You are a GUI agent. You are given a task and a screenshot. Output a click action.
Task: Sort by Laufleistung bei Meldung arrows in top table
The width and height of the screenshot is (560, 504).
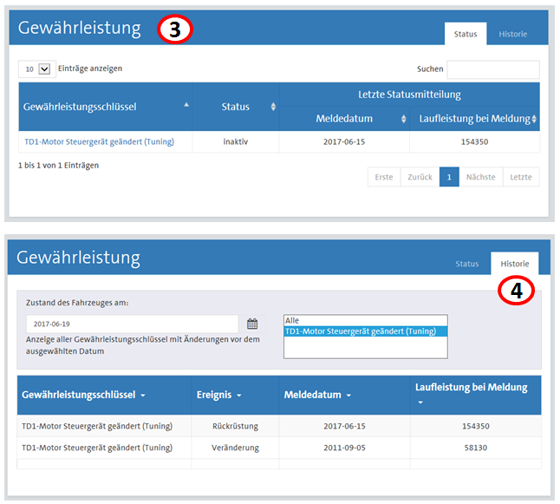point(534,118)
